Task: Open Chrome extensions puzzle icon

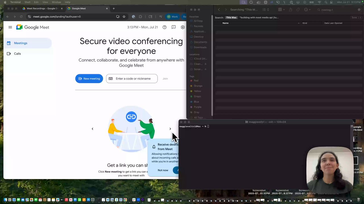Action: pos(140,17)
